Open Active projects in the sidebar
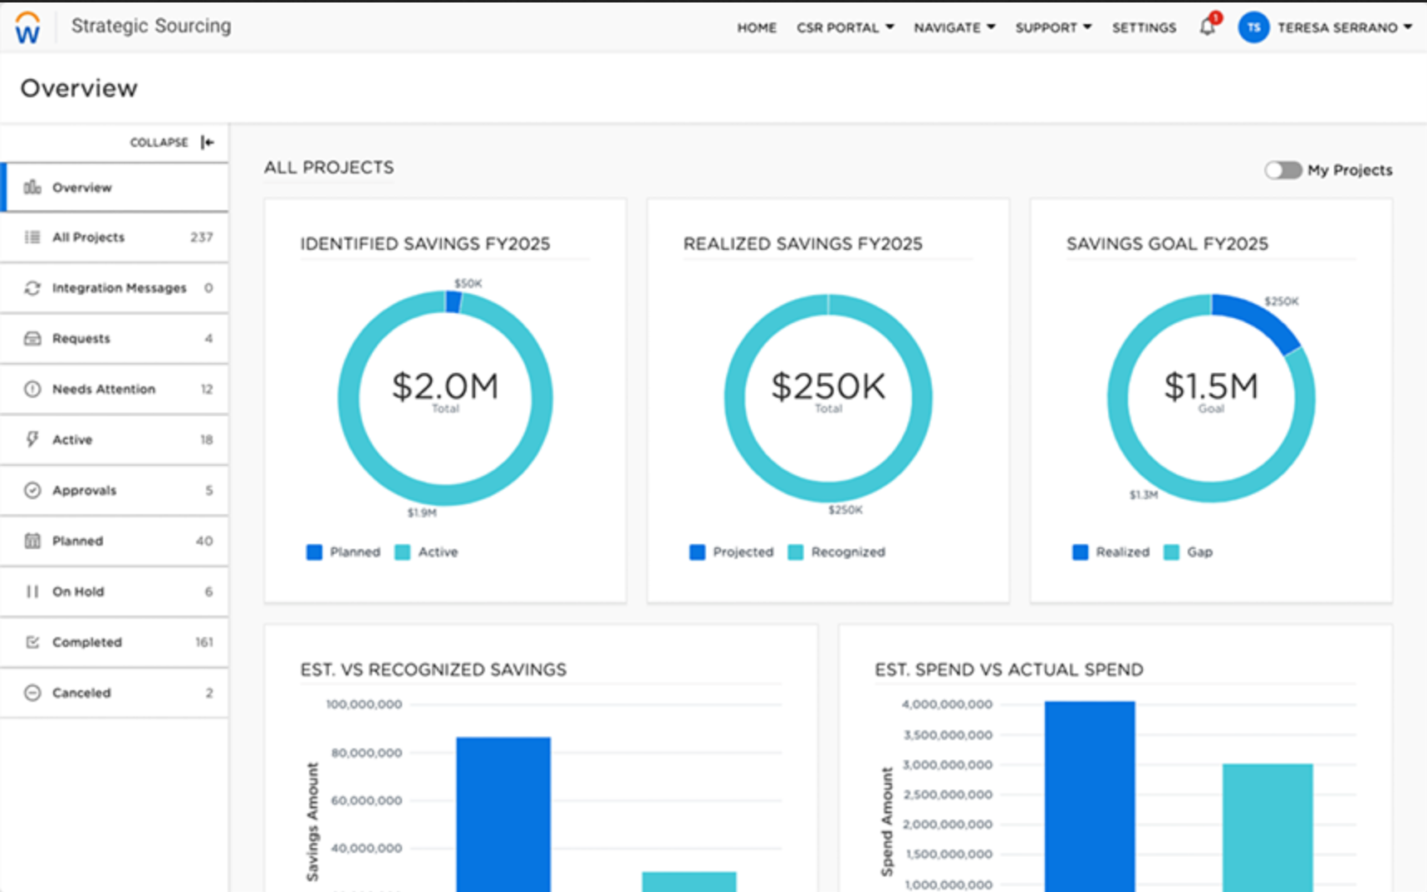The width and height of the screenshot is (1427, 892). pos(115,440)
